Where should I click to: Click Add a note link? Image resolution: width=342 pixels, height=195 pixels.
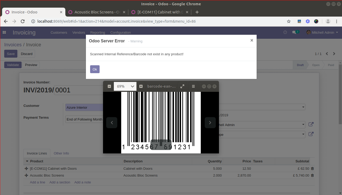(82, 182)
